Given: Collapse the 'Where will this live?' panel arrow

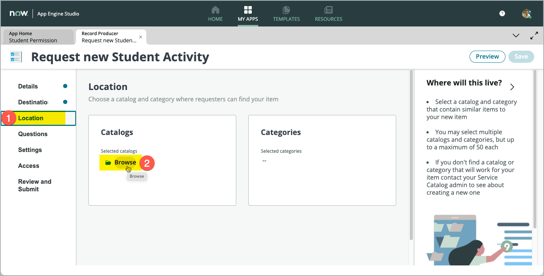Looking at the screenshot, I should 512,87.
